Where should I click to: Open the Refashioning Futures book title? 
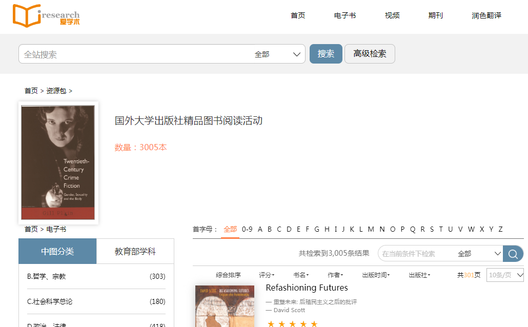pyautogui.click(x=307, y=288)
